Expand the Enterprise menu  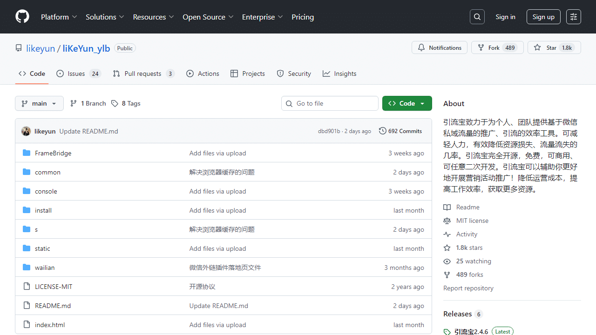pos(263,17)
